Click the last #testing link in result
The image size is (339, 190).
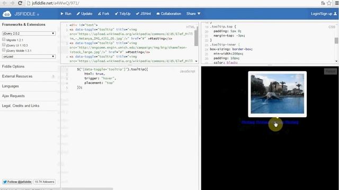pos(292,122)
